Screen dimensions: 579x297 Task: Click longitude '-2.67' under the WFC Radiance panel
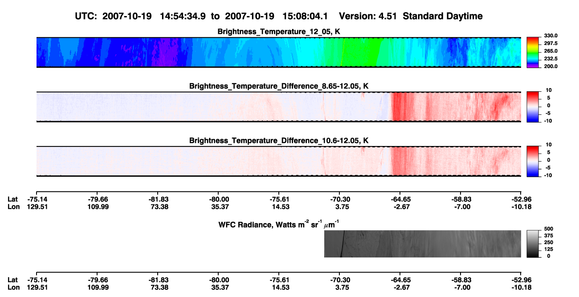(400, 287)
